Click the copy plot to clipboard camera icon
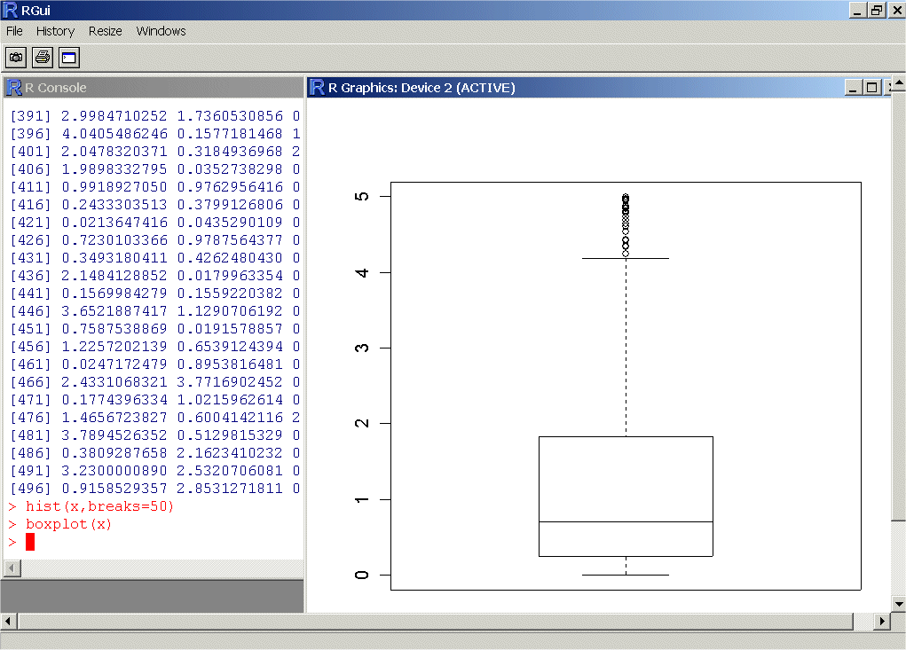906x650 pixels. pyautogui.click(x=16, y=58)
